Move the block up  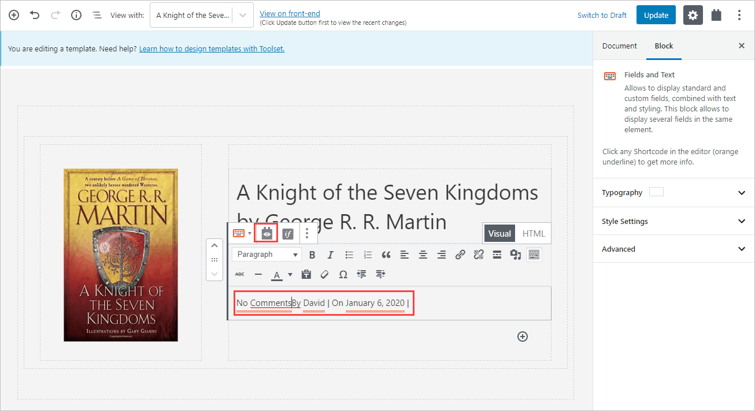point(214,245)
